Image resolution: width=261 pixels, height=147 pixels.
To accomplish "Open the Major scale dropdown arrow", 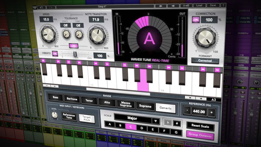I will (x=156, y=121).
